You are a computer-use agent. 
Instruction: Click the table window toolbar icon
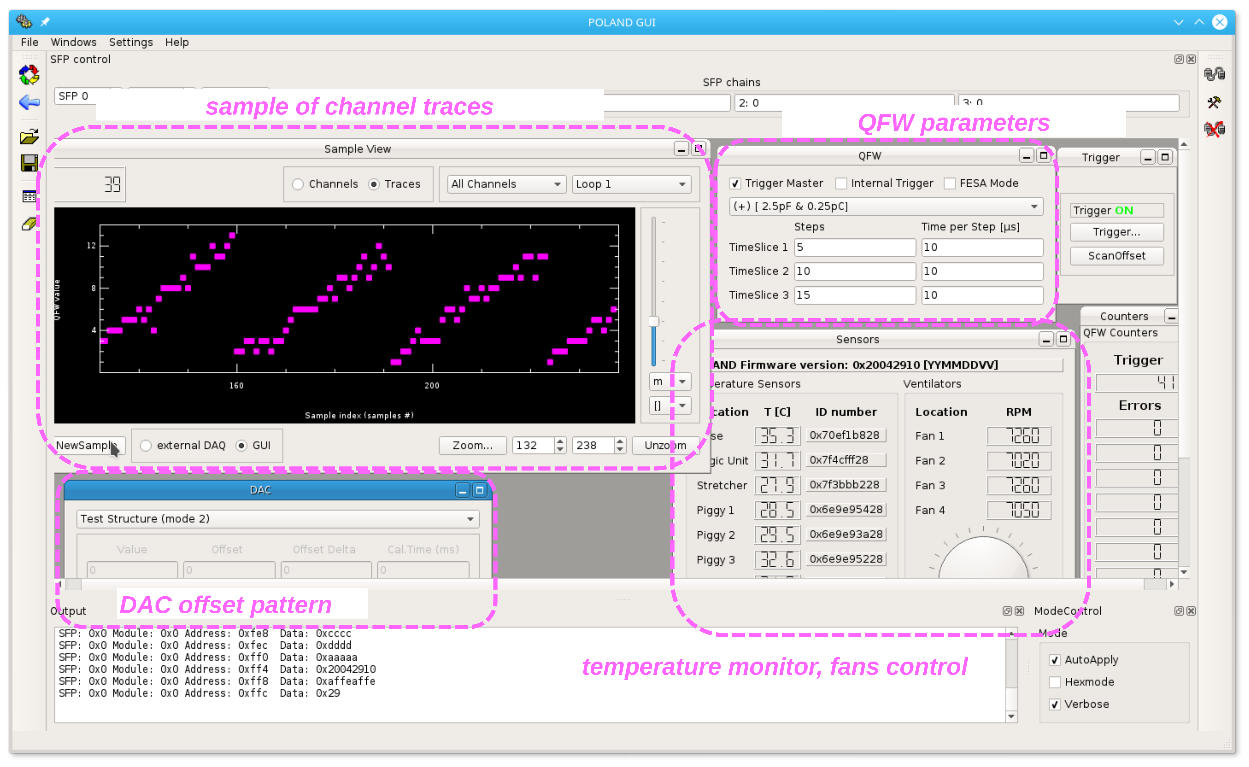(29, 196)
